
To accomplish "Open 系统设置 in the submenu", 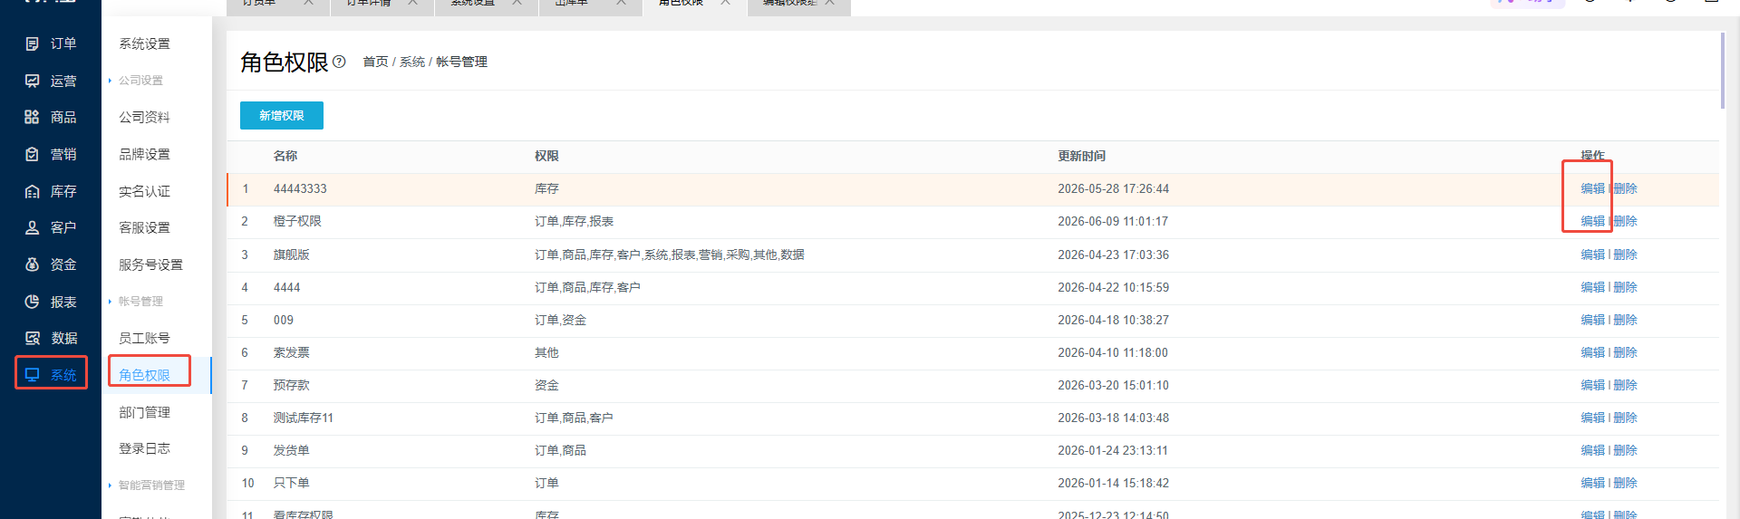I will coord(144,43).
